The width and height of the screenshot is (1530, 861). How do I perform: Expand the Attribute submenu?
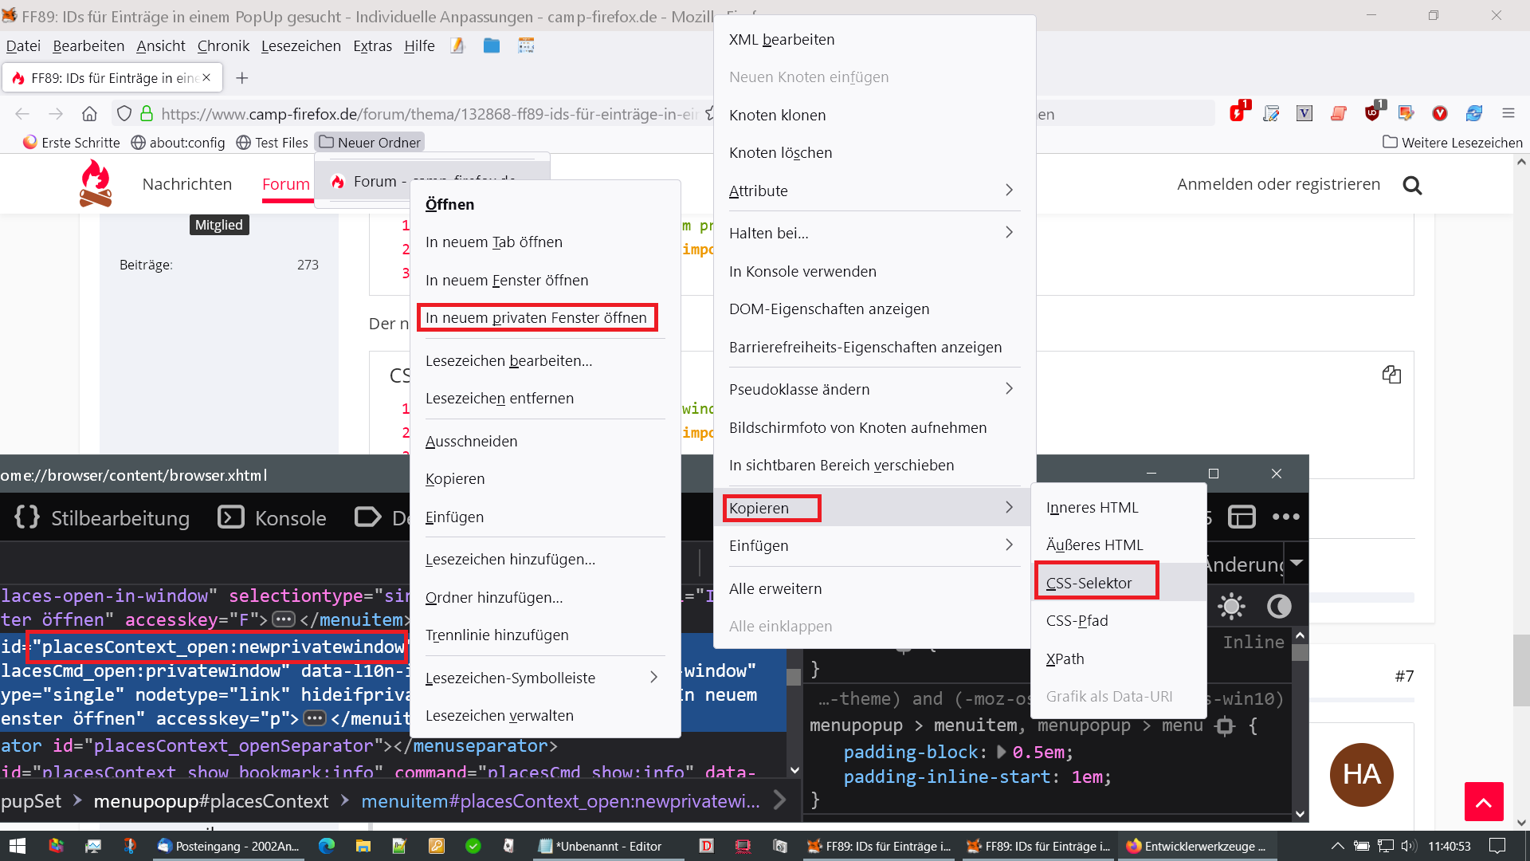coord(874,191)
